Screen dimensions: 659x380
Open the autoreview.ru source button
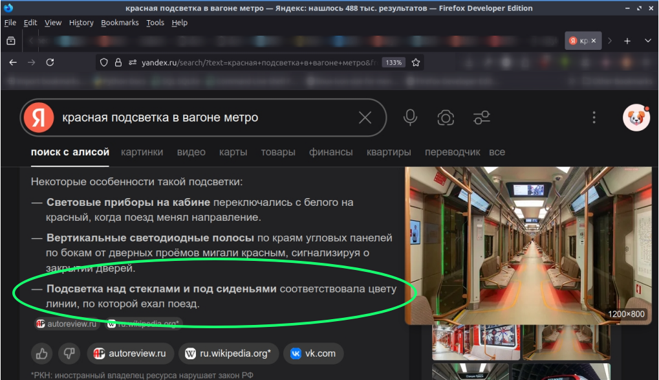pyautogui.click(x=130, y=353)
